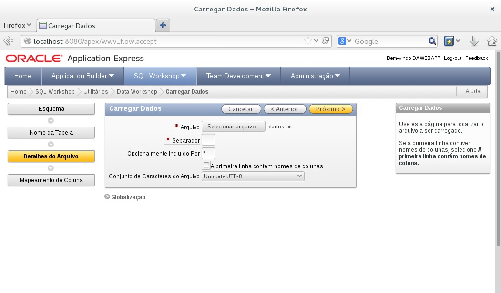Click the browser back arrow button
Screen dimensions: 501x293
pyautogui.click(x=8, y=41)
